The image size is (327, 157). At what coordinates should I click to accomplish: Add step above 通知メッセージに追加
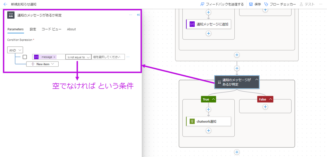208,12
